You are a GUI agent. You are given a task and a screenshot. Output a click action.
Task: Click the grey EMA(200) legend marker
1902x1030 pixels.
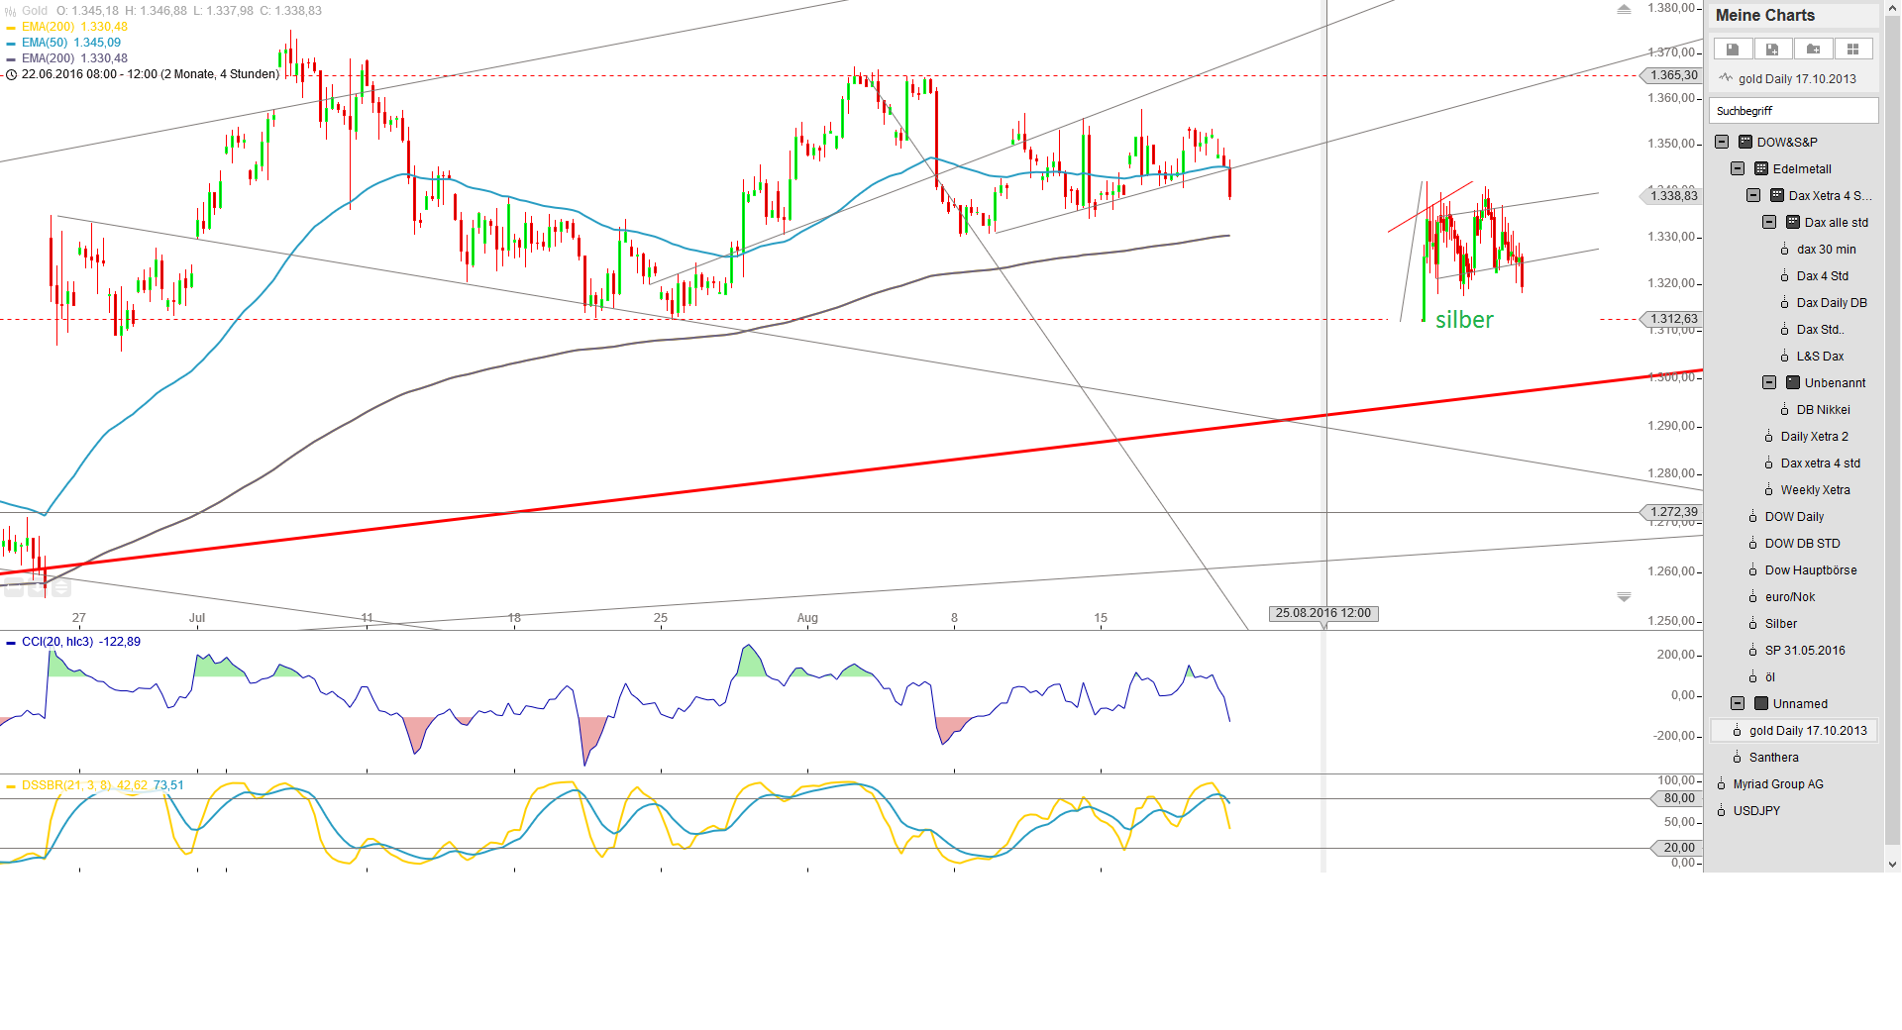[x=11, y=59]
